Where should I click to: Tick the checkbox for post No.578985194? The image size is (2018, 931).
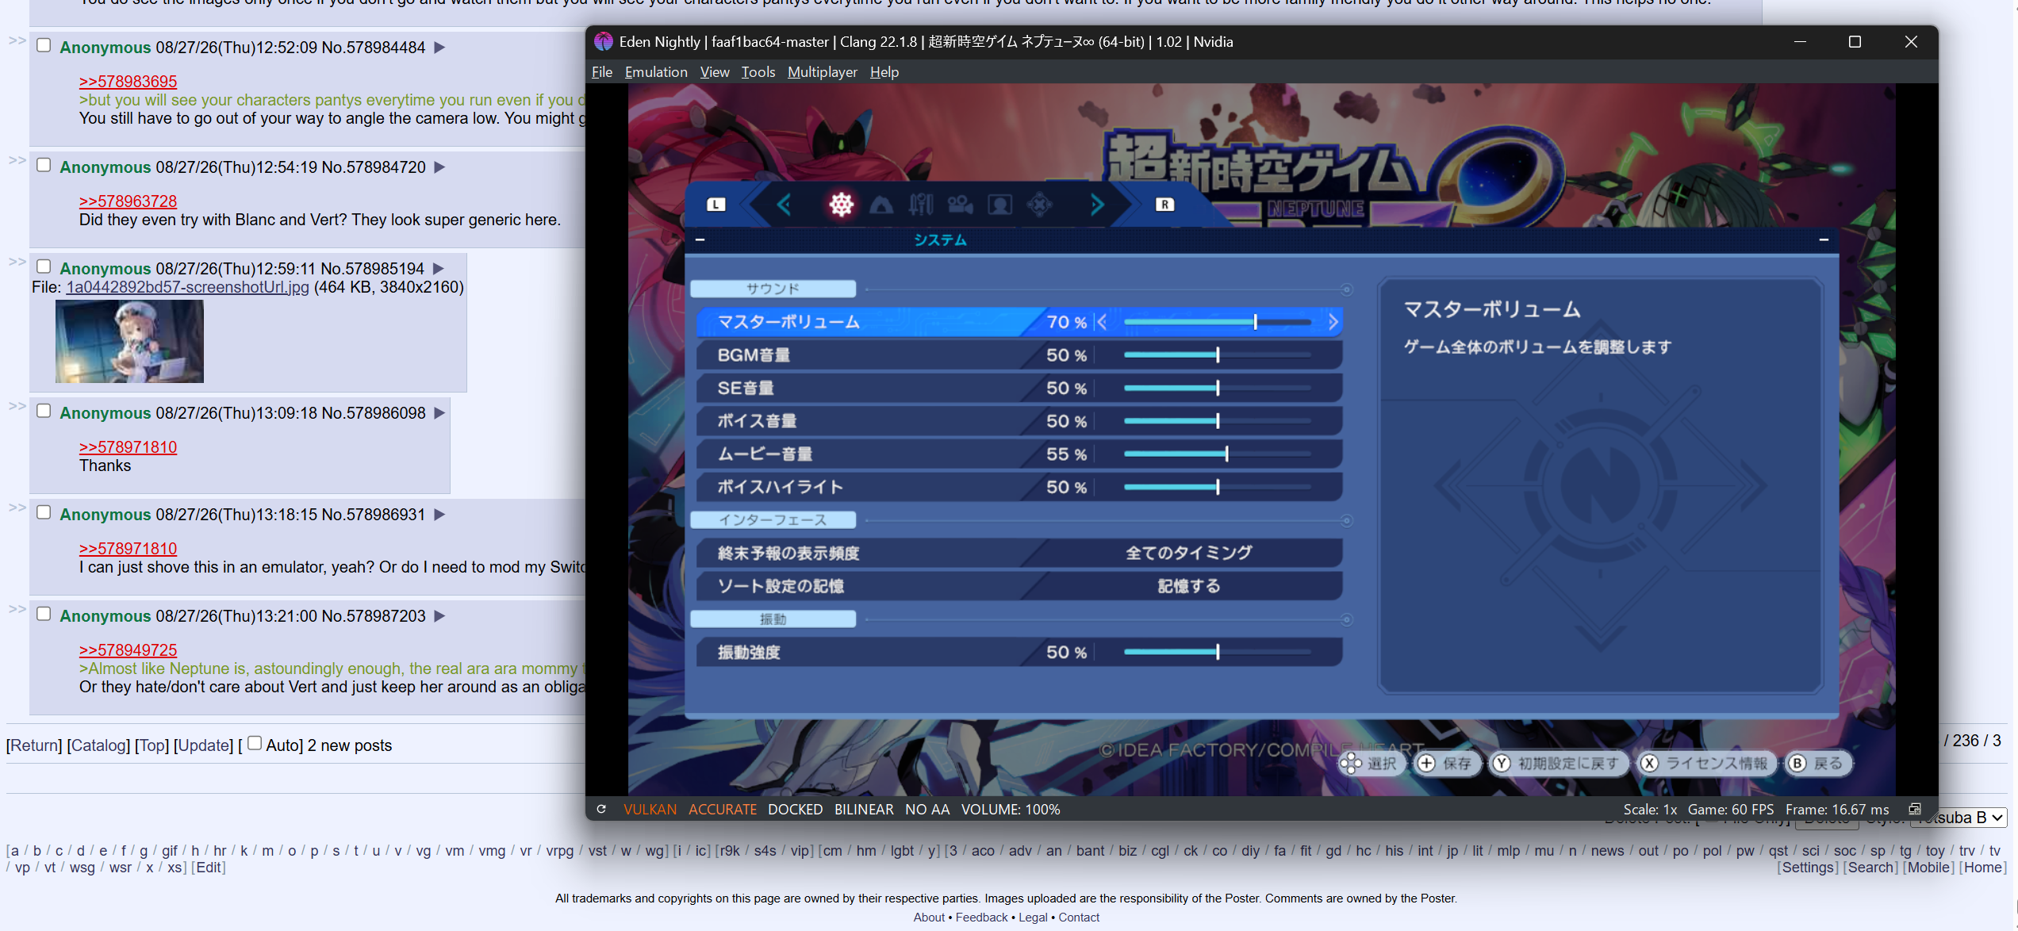44,266
